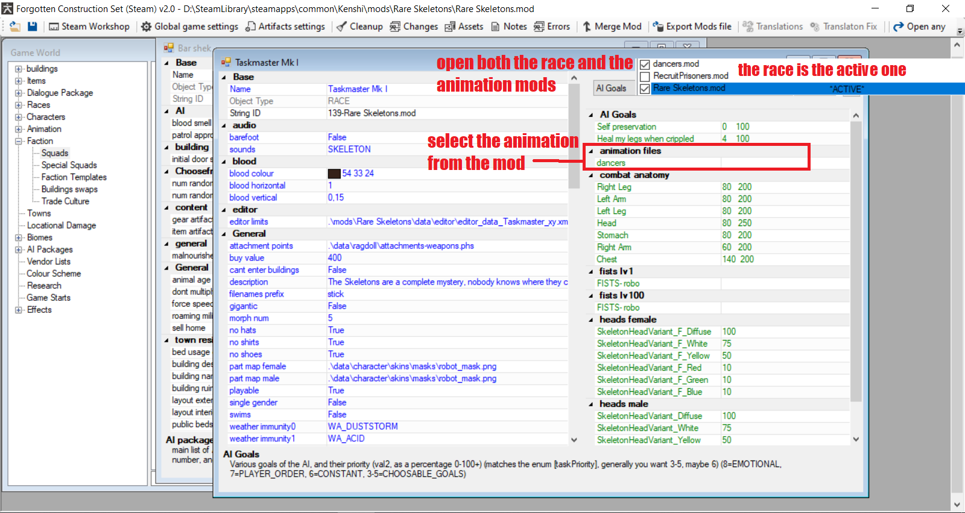Click the Self preservation AI goal

coord(627,127)
